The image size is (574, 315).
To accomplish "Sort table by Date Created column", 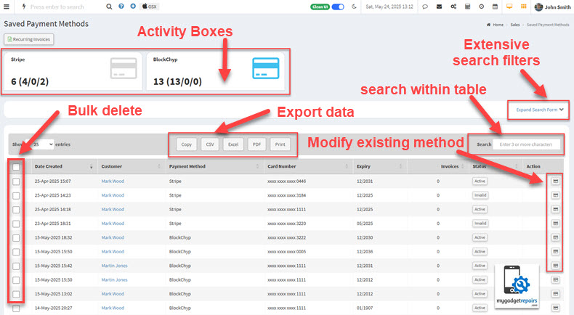I will (x=64, y=166).
